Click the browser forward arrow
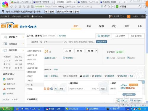The image size is (148, 111). (x=16, y=7)
